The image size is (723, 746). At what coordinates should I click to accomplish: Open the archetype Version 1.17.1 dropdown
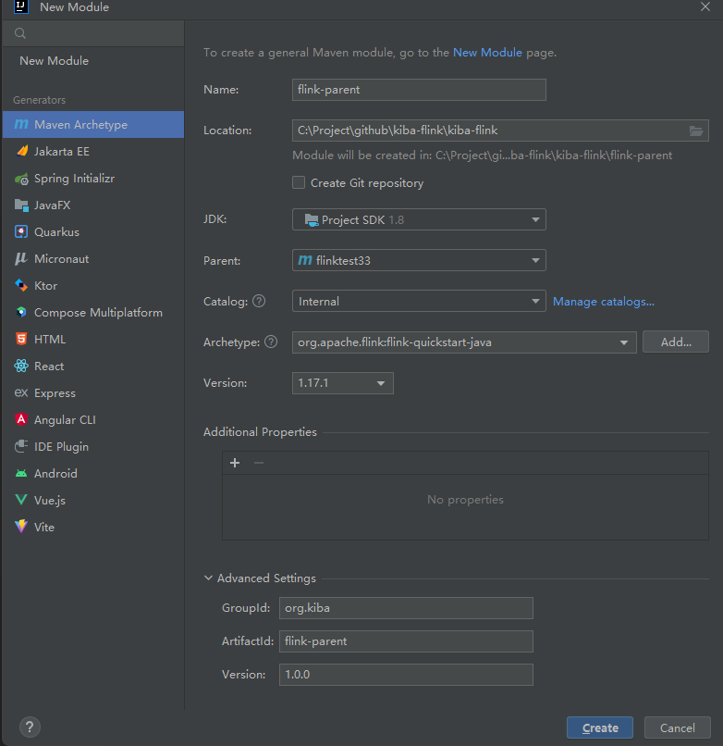click(x=343, y=383)
